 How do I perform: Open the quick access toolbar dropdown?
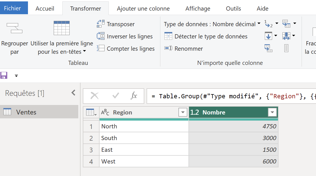pyautogui.click(x=16, y=76)
